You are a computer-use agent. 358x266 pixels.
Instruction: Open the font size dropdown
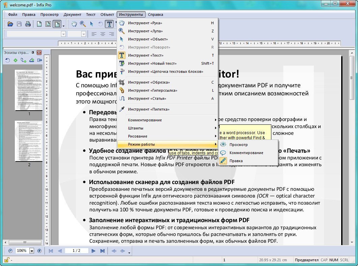[x=84, y=34]
